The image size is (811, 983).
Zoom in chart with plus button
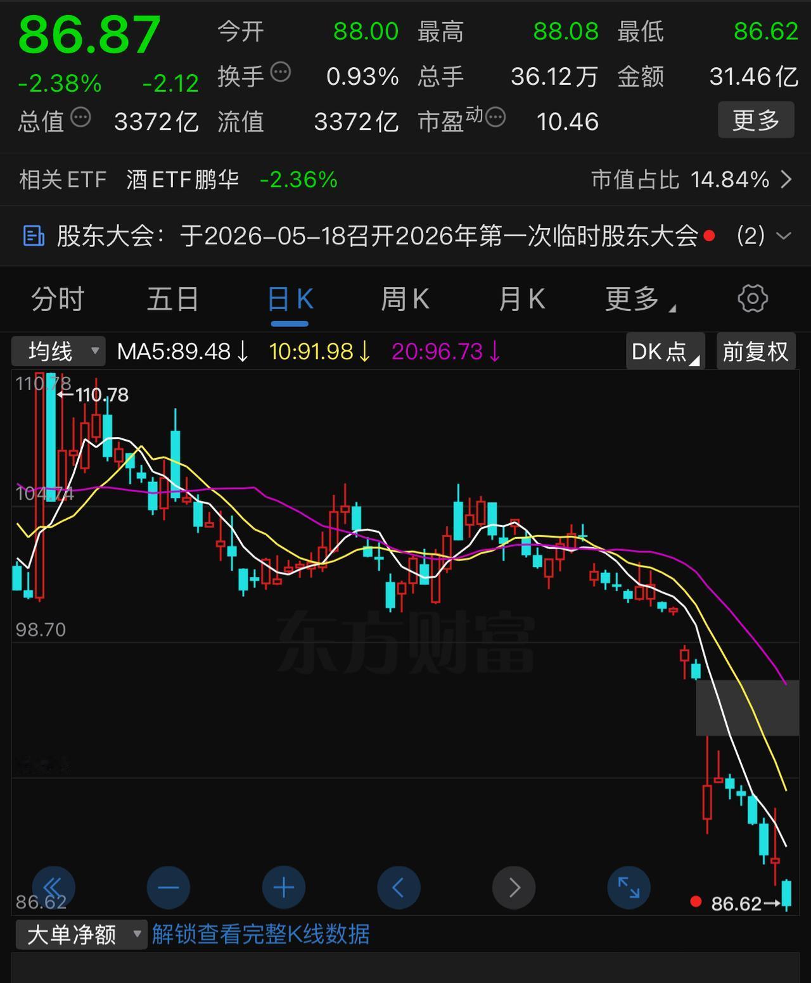pyautogui.click(x=284, y=887)
